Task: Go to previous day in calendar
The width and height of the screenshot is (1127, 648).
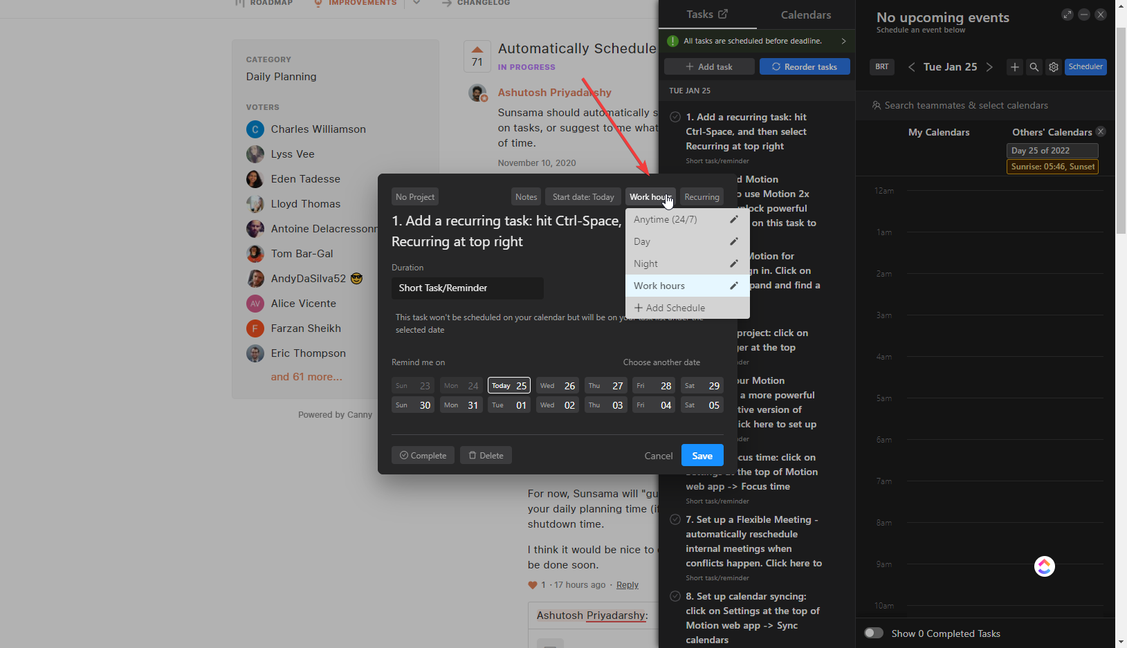Action: (x=911, y=67)
